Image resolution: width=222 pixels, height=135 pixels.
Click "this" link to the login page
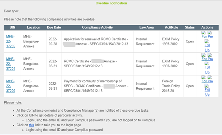click(31, 125)
